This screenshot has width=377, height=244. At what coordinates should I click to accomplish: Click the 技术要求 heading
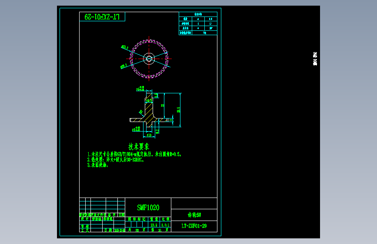click(x=139, y=146)
